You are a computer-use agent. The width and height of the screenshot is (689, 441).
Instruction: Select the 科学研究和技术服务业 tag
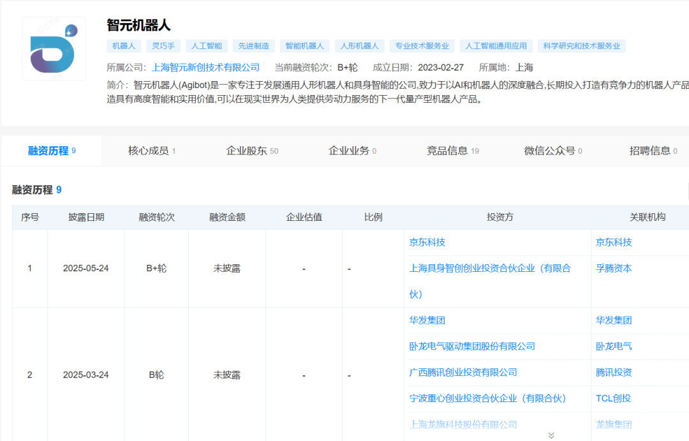click(582, 46)
